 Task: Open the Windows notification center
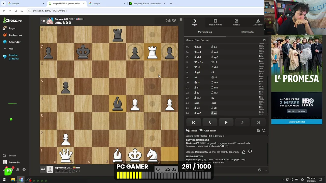320,180
